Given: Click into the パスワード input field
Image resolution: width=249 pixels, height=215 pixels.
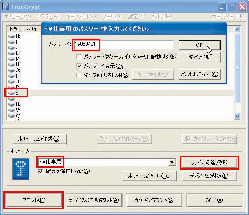Looking at the screenshot, I should point(124,45).
